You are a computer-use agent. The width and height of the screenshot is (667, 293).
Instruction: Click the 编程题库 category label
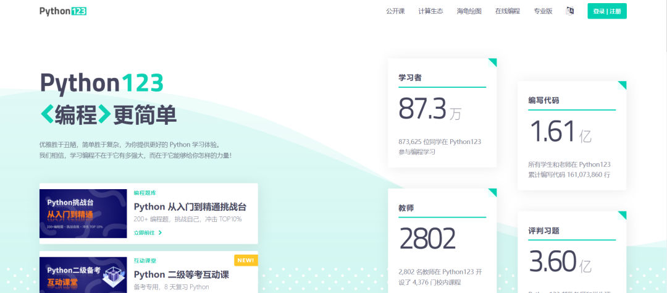click(x=145, y=192)
